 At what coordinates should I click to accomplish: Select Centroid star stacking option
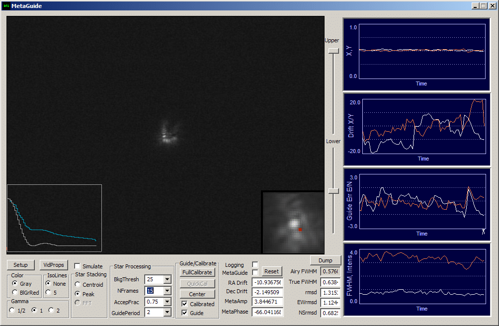tap(78, 285)
